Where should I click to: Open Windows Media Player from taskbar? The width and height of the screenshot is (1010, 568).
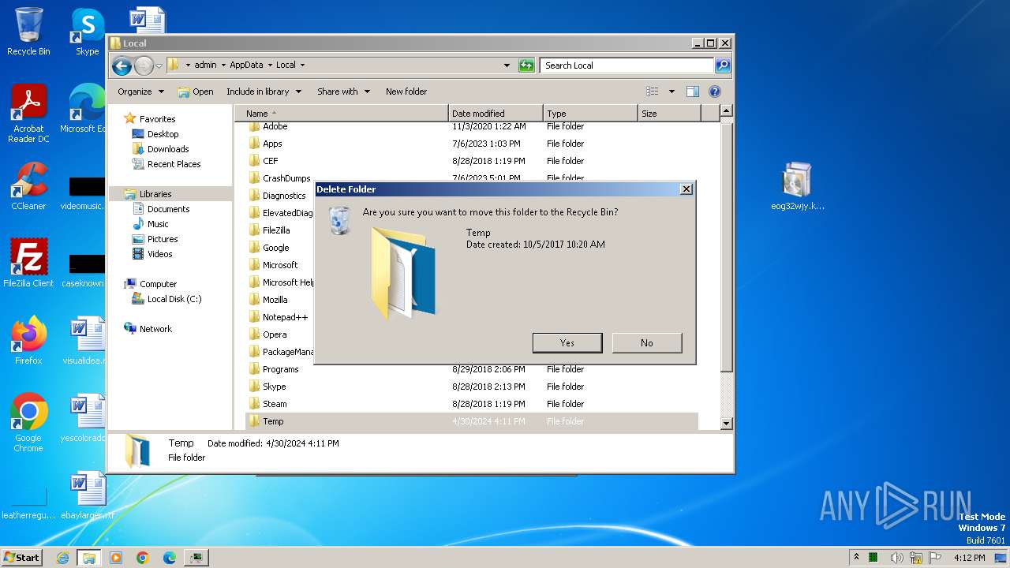click(116, 558)
